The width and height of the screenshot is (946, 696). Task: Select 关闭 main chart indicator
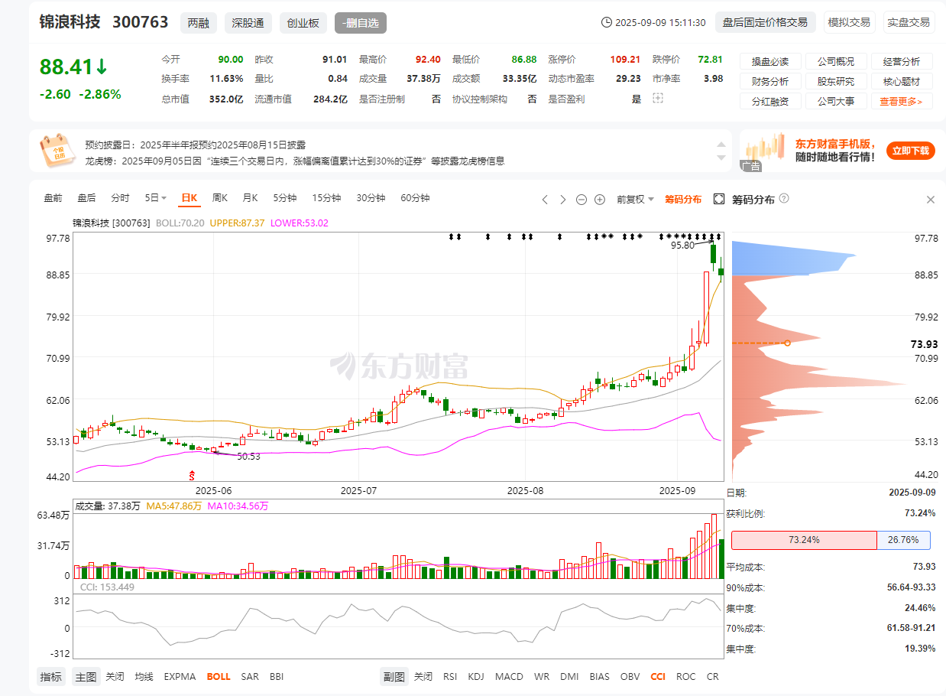pos(115,677)
